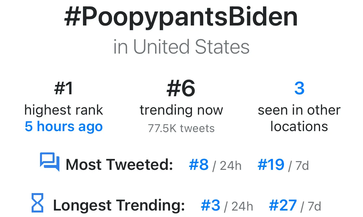Click the Longest Trending hourglass icon
The height and width of the screenshot is (217, 363).
[37, 203]
